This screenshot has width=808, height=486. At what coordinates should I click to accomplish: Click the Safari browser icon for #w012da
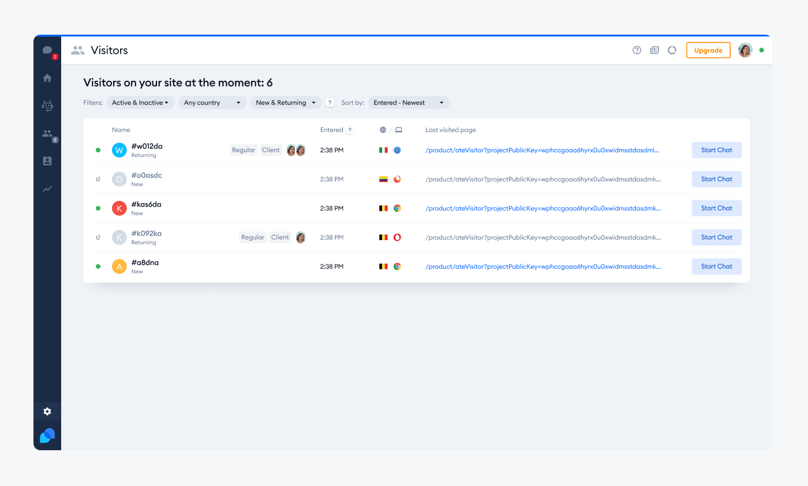397,150
